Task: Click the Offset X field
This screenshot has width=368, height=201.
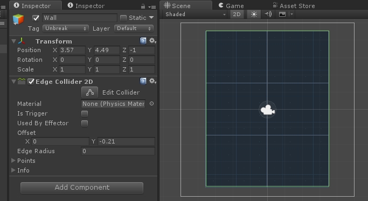Action: click(60, 141)
